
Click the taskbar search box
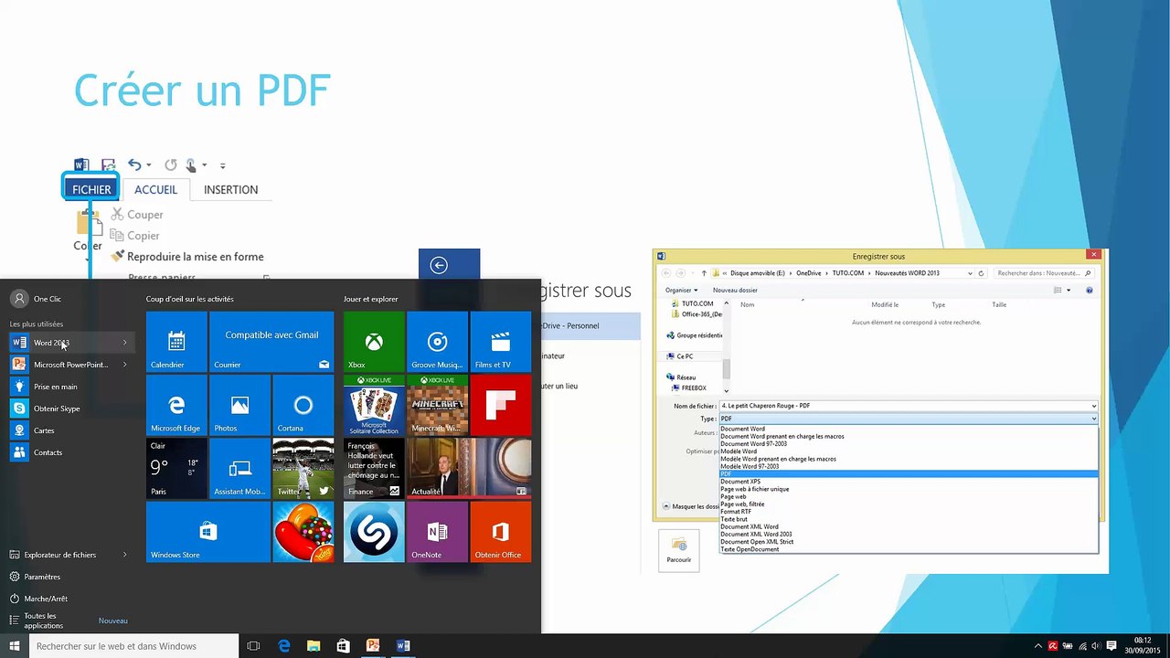click(x=133, y=646)
